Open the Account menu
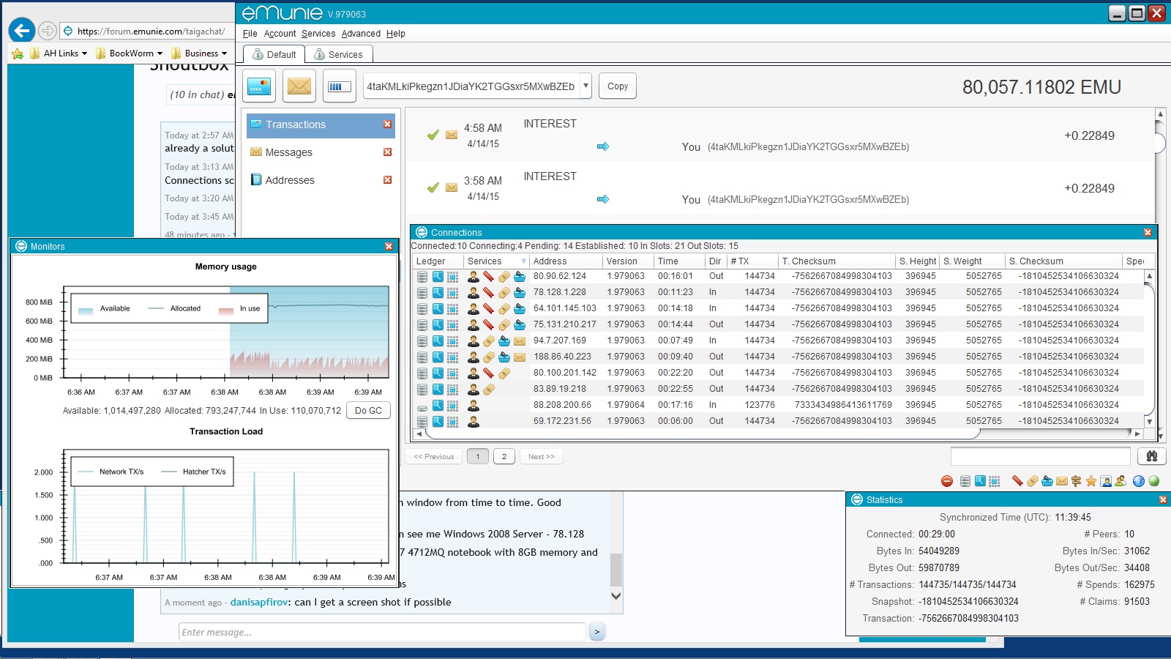Viewport: 1171px width, 659px height. [x=280, y=34]
